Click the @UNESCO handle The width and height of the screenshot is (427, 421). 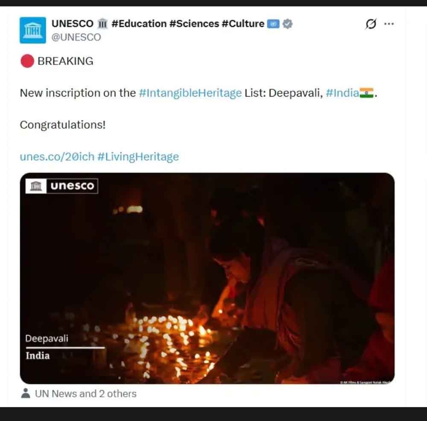tap(76, 37)
